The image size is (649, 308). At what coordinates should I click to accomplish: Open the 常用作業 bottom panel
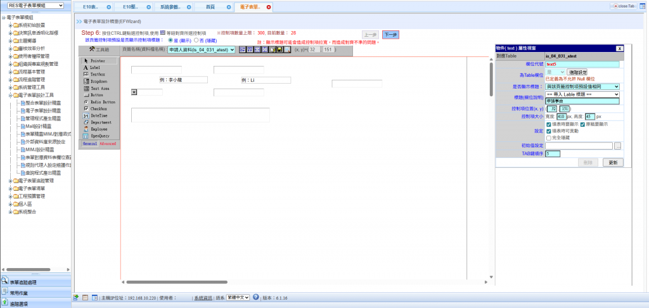pyautogui.click(x=36, y=293)
